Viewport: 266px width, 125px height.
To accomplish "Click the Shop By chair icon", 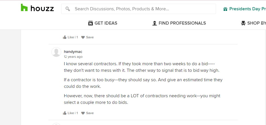I will point(243,23).
